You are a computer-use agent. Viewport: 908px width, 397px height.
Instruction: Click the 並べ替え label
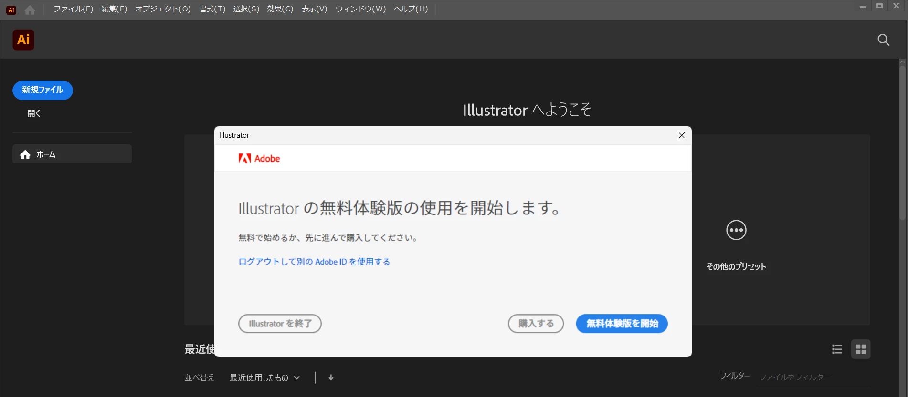click(x=200, y=377)
